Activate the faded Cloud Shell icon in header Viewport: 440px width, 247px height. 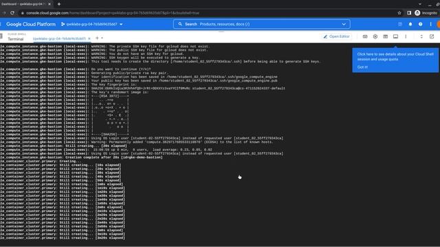pos(400,25)
